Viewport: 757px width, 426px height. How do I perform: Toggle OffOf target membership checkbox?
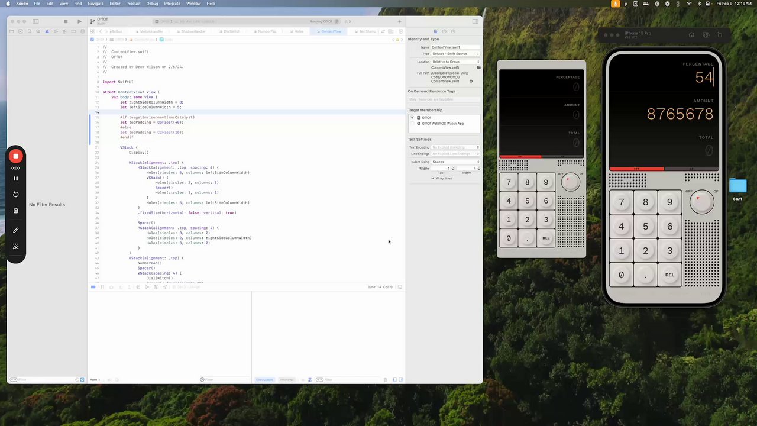(x=413, y=118)
